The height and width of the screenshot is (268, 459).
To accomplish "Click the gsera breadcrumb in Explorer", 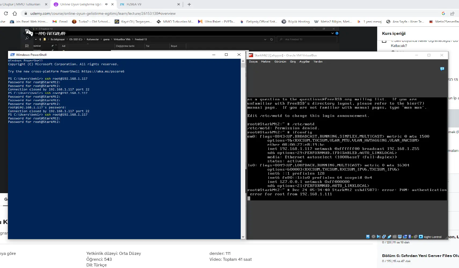I will point(106,39).
